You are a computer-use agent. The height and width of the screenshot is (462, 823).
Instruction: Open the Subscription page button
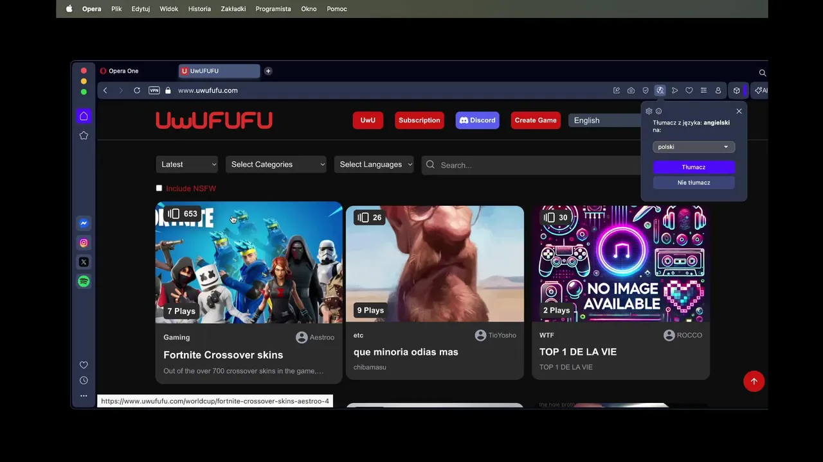pyautogui.click(x=419, y=120)
